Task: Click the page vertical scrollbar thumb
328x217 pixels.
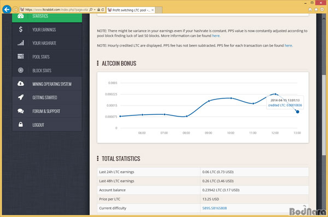Action: click(x=324, y=115)
